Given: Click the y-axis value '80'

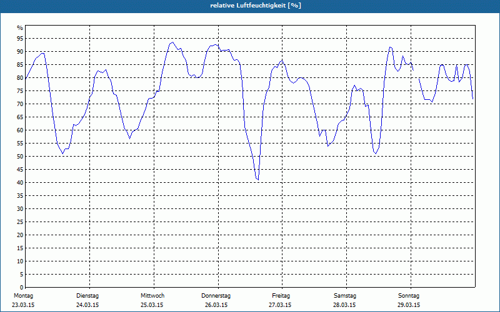Looking at the screenshot, I should click(20, 77).
